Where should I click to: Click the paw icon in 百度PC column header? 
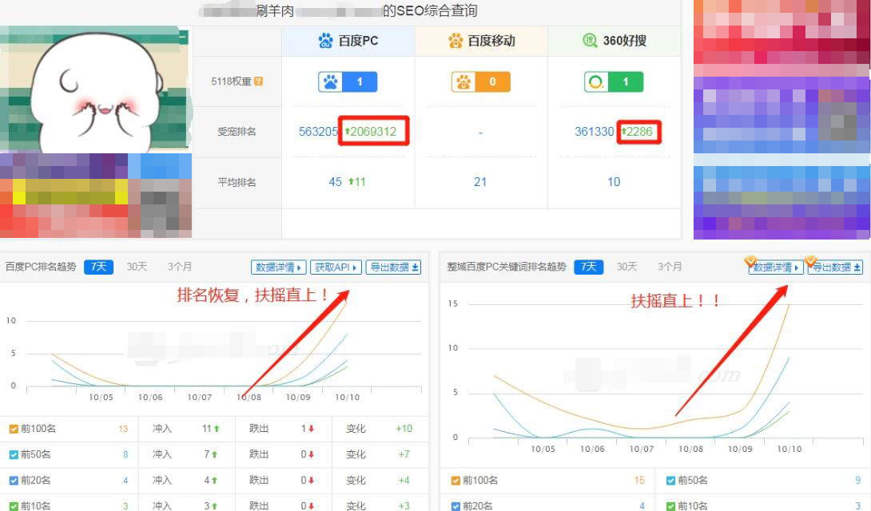click(324, 41)
